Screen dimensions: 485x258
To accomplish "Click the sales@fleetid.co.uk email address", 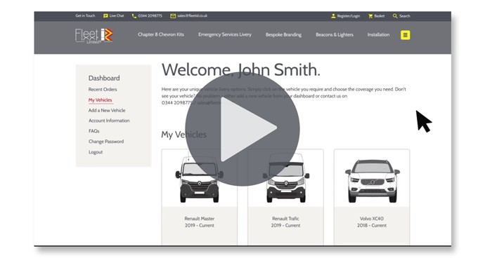I will click(x=192, y=15).
